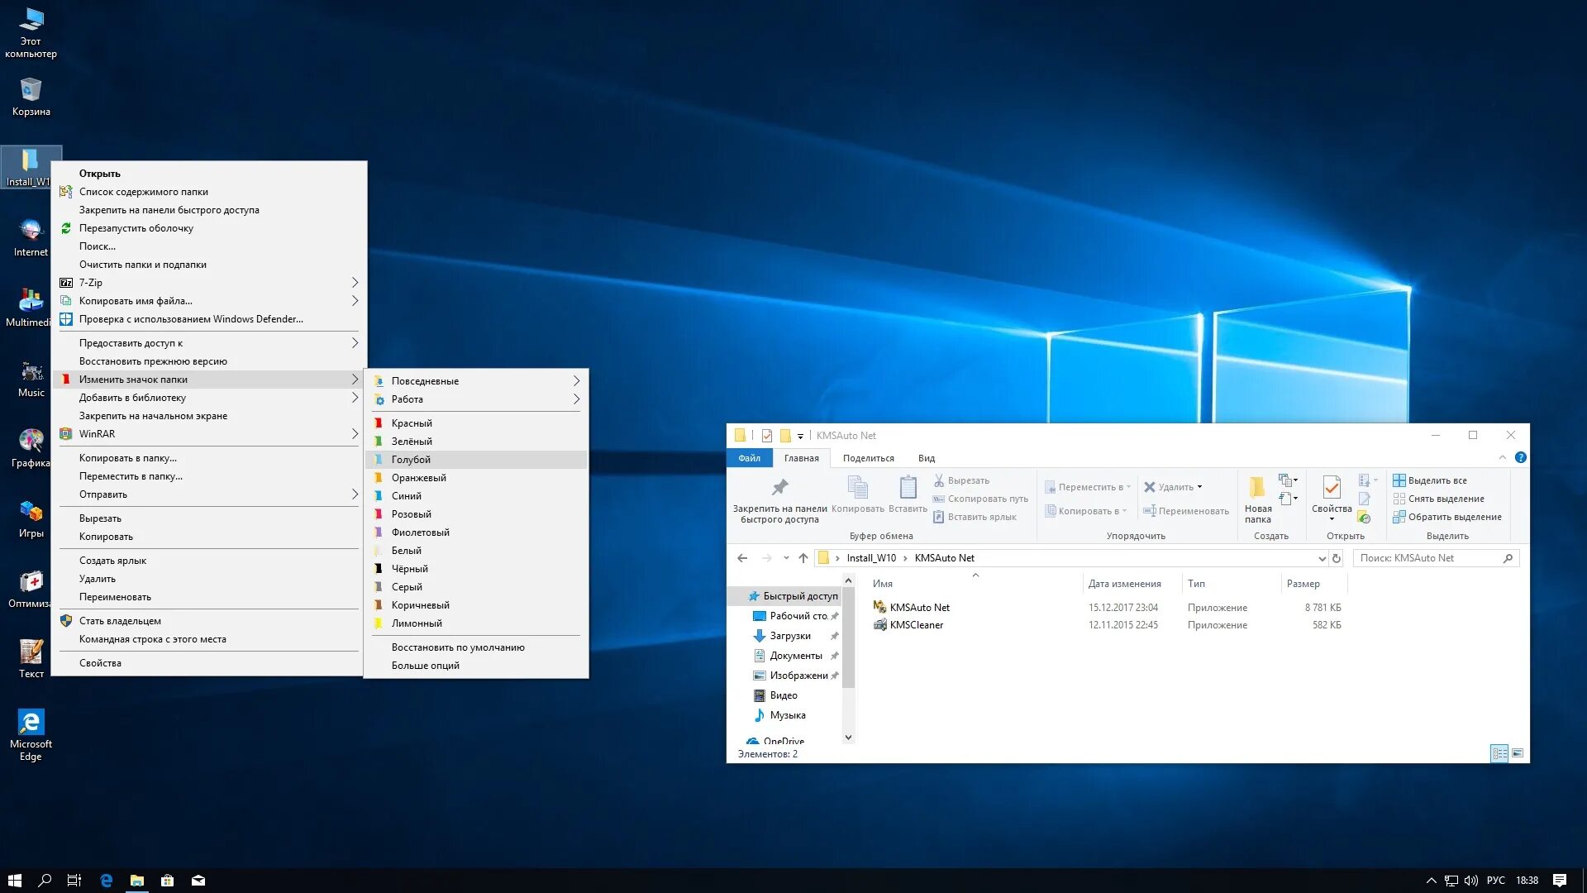Image resolution: width=1587 pixels, height=893 pixels.
Task: Switch Explorer to details view icon
Action: pos(1499,753)
